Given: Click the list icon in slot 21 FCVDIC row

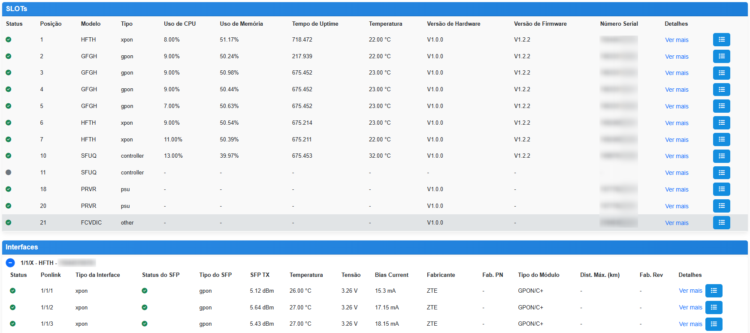Looking at the screenshot, I should coord(721,223).
